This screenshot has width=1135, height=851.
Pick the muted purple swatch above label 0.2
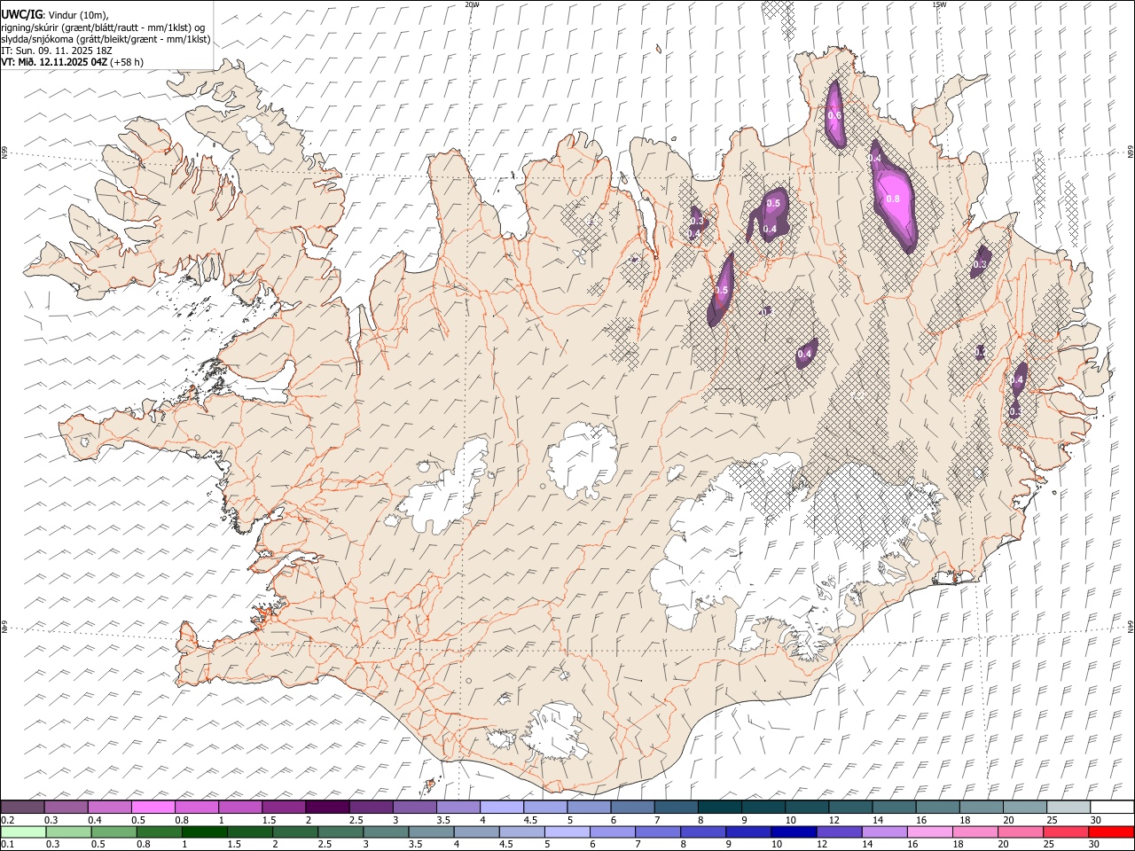coord(22,807)
